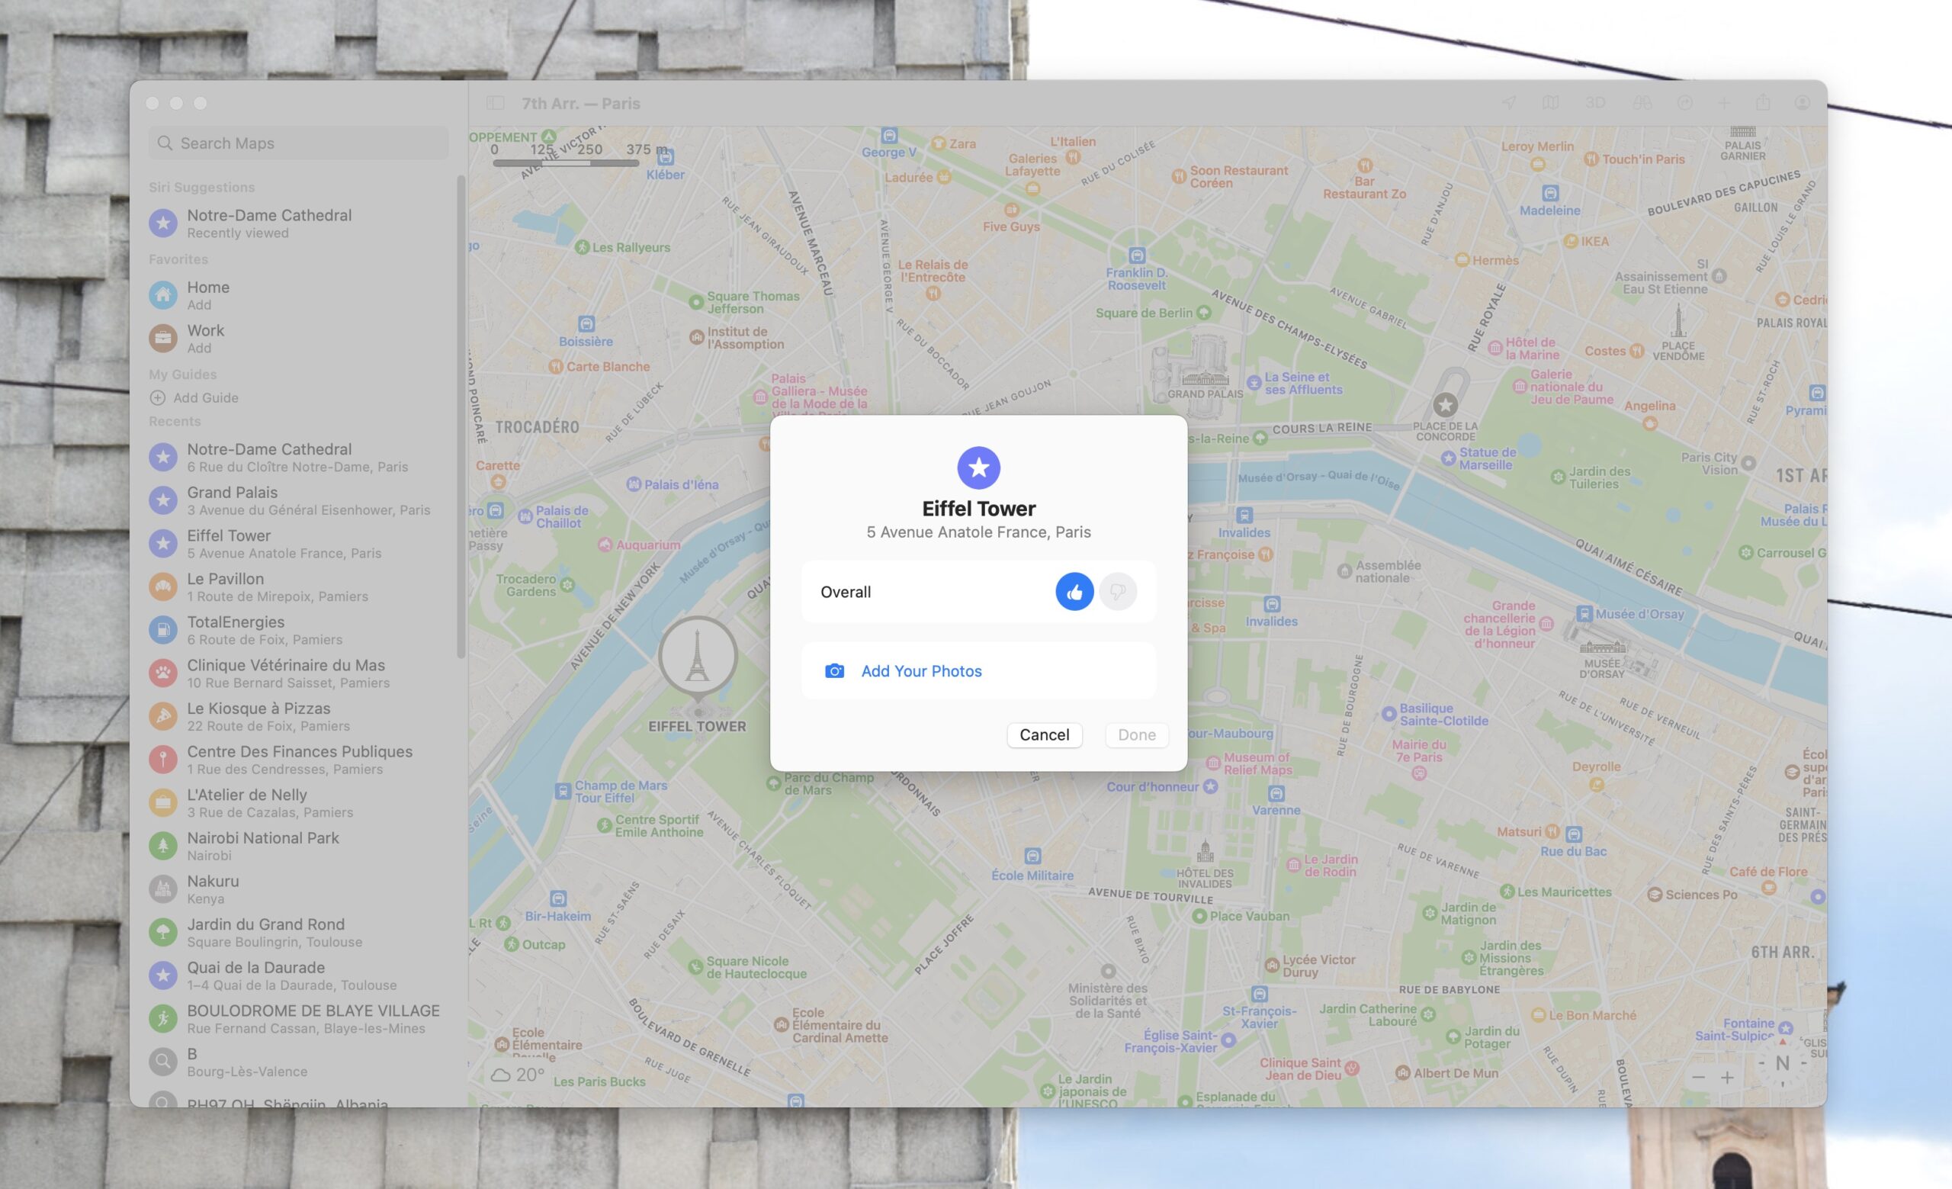Open Nakuru Kenya in Recents
1952x1189 pixels.
coord(299,889)
